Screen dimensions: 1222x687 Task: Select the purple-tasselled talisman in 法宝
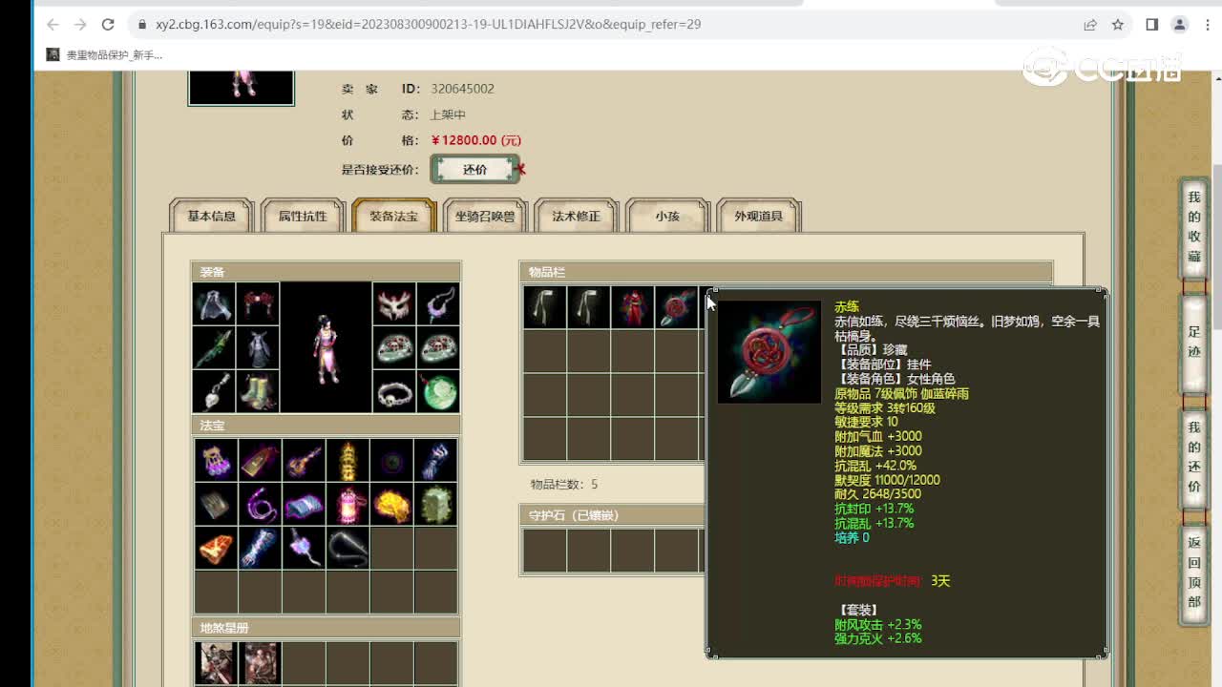216,460
